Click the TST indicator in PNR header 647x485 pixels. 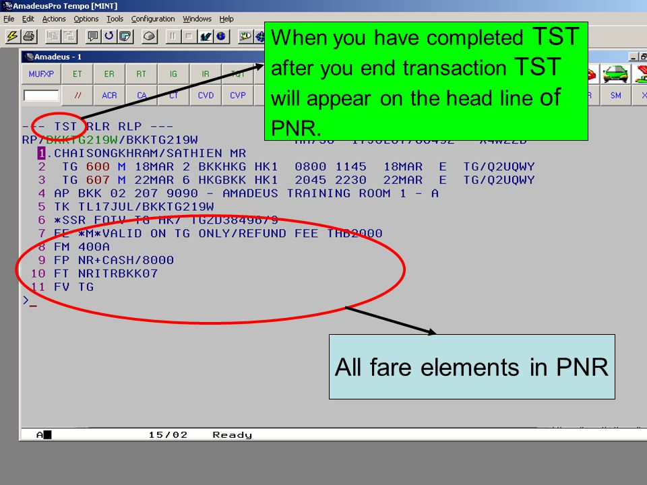[x=65, y=126]
